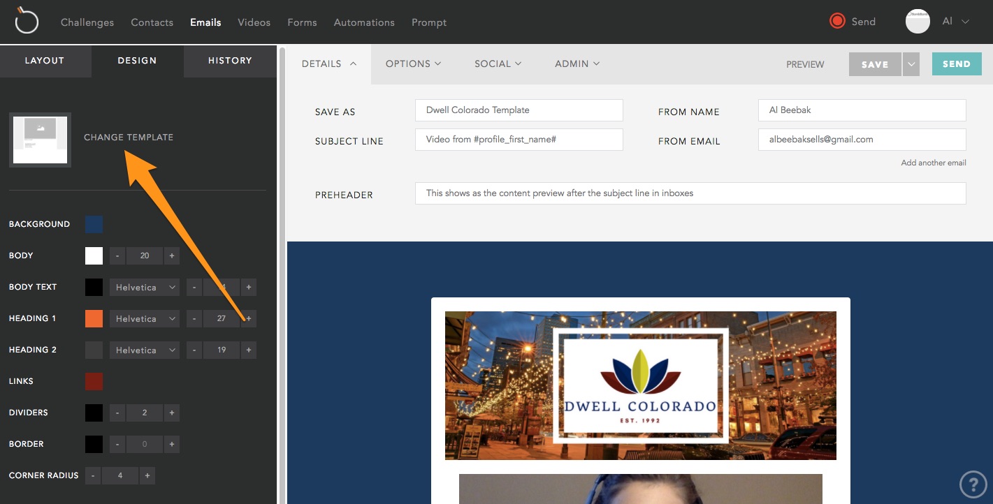This screenshot has width=993, height=504.
Task: Increase HEADING 1 font size
Action: click(249, 318)
